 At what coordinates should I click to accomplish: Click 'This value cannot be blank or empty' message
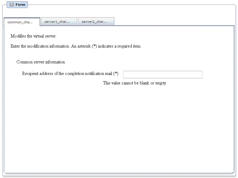tap(135, 83)
